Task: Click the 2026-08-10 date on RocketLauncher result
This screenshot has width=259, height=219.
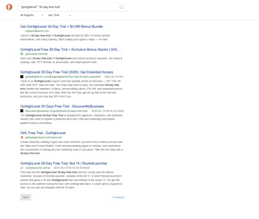Action: [x=72, y=168]
